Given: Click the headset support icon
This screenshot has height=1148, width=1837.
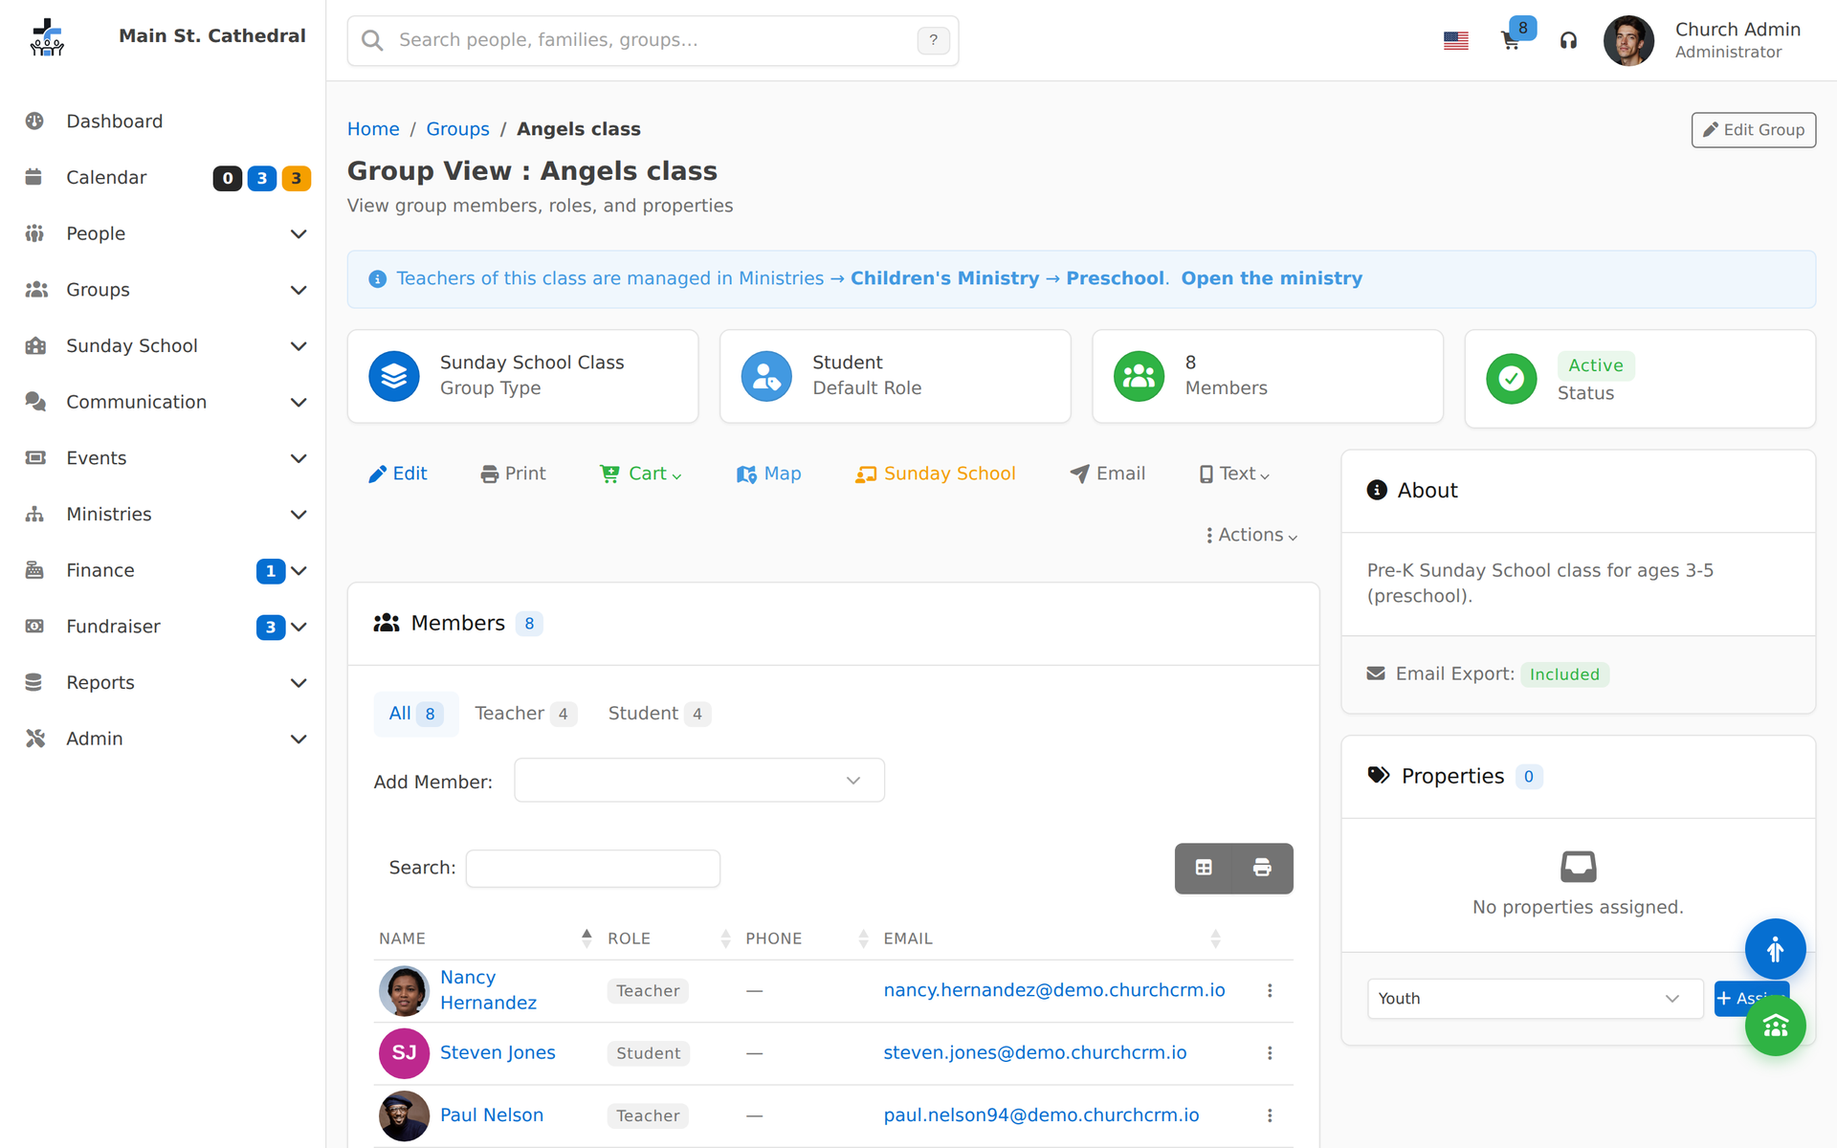Looking at the screenshot, I should point(1568,40).
